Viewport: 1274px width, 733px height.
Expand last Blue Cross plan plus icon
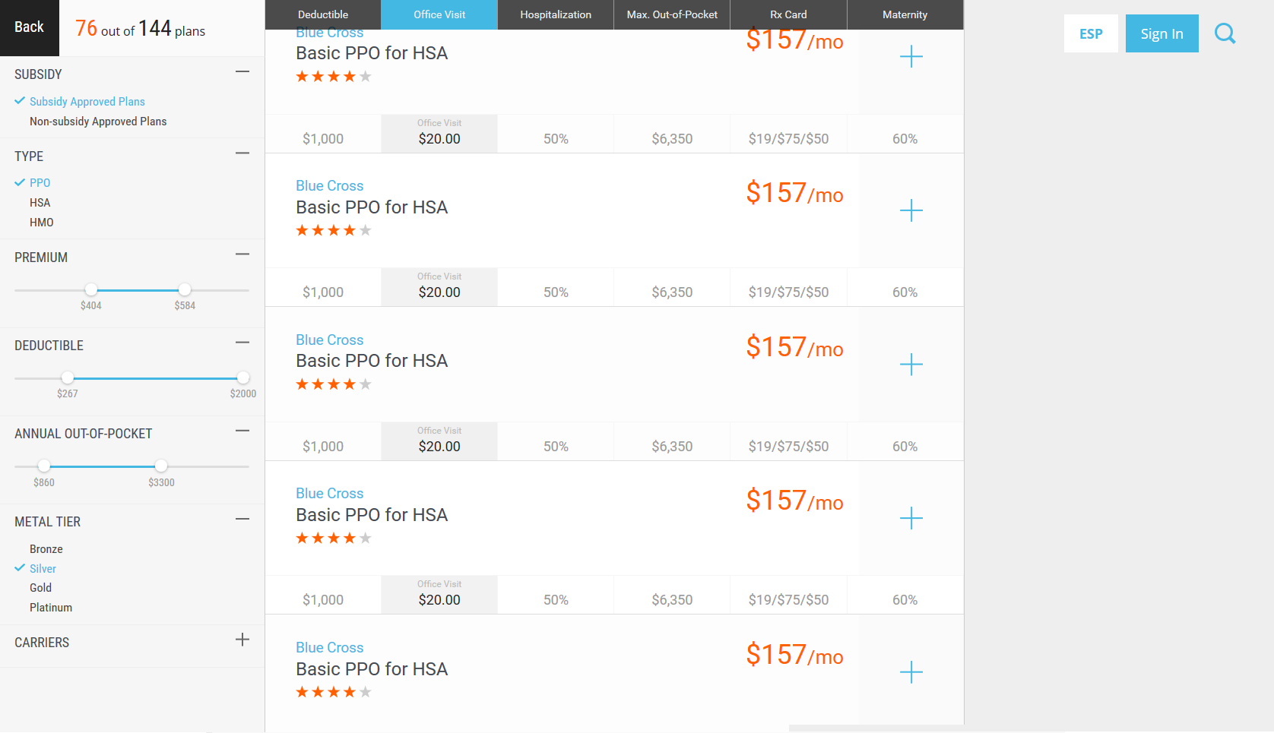(x=911, y=672)
